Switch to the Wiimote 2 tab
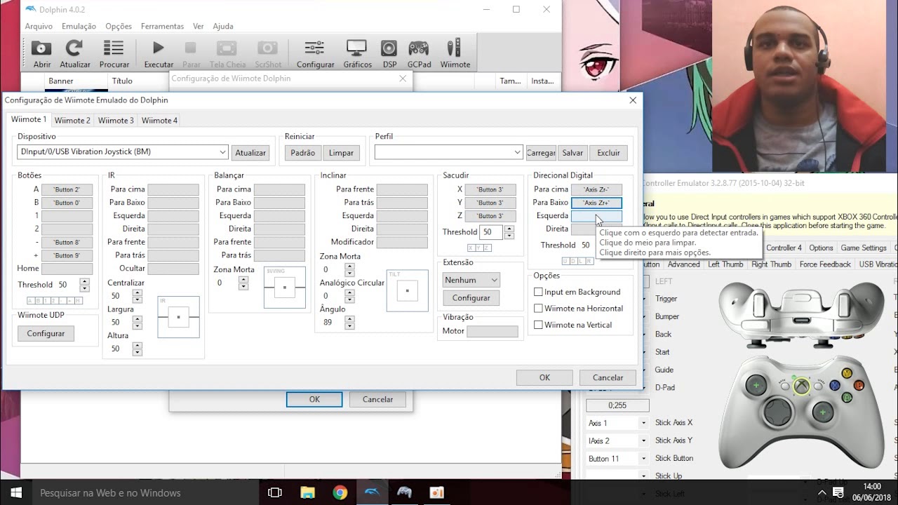The height and width of the screenshot is (505, 898). [x=72, y=121]
